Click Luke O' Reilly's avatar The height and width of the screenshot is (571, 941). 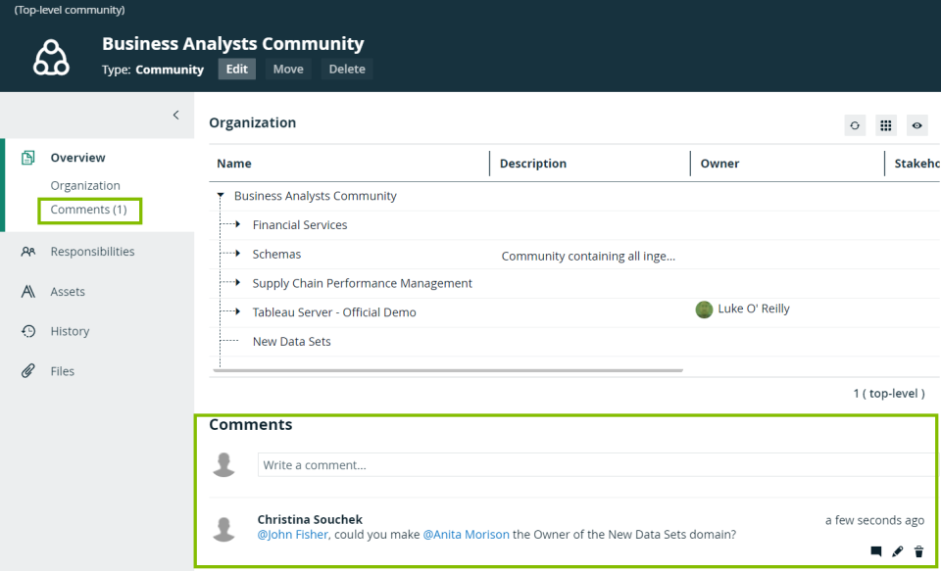pyautogui.click(x=704, y=309)
